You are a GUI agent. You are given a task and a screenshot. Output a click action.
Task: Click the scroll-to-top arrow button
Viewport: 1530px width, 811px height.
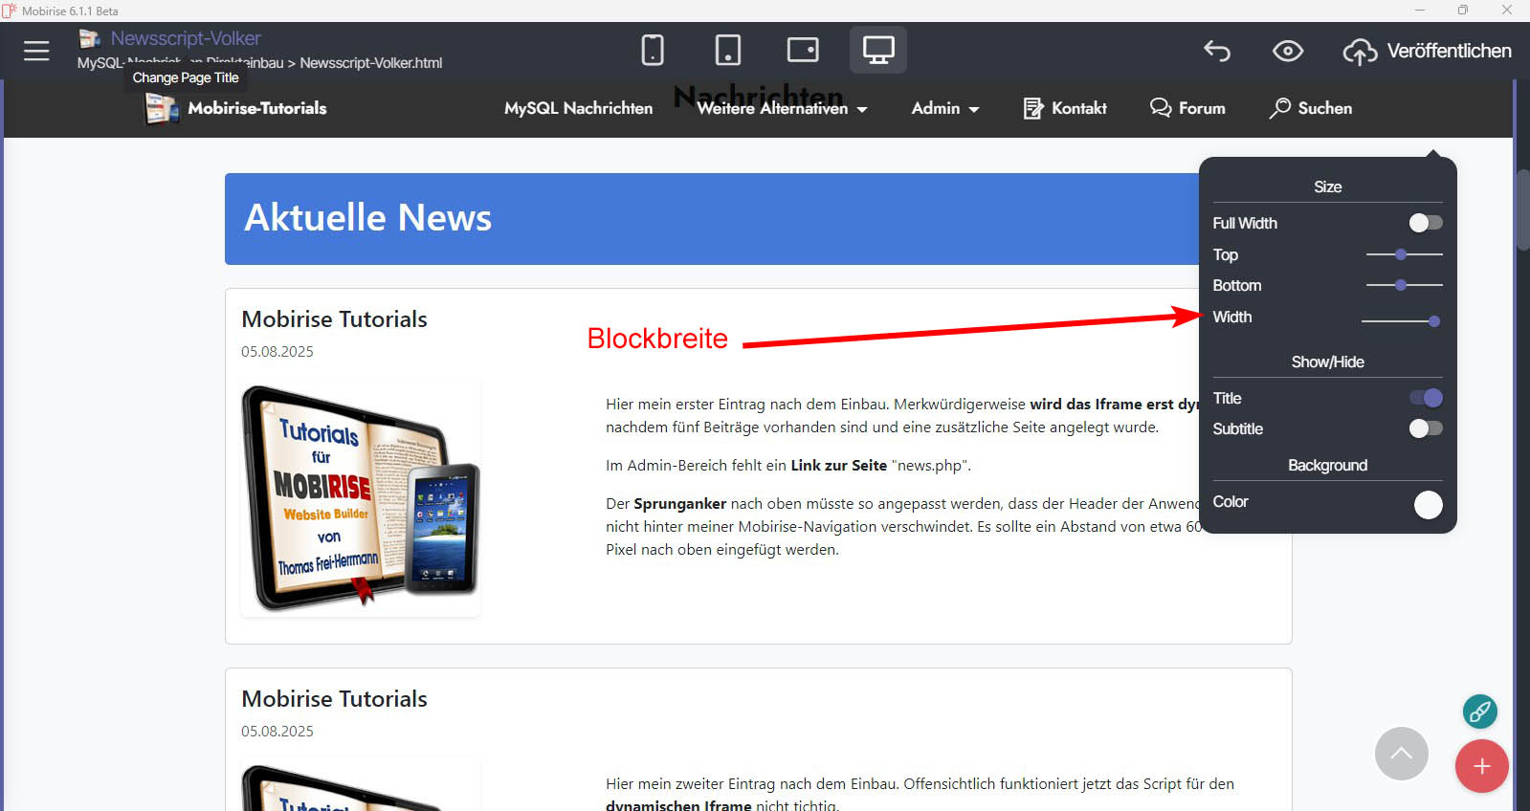1401,754
